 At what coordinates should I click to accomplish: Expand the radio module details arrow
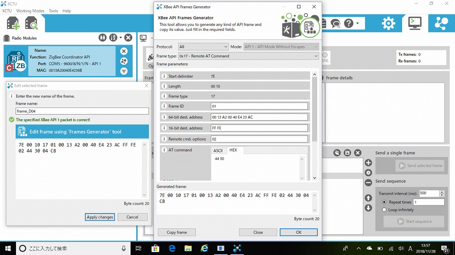[x=124, y=71]
